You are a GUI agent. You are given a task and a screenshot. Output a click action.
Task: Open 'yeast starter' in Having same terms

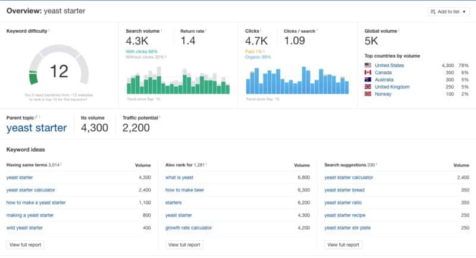pos(20,177)
